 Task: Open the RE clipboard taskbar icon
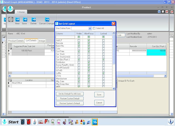[53, 122]
